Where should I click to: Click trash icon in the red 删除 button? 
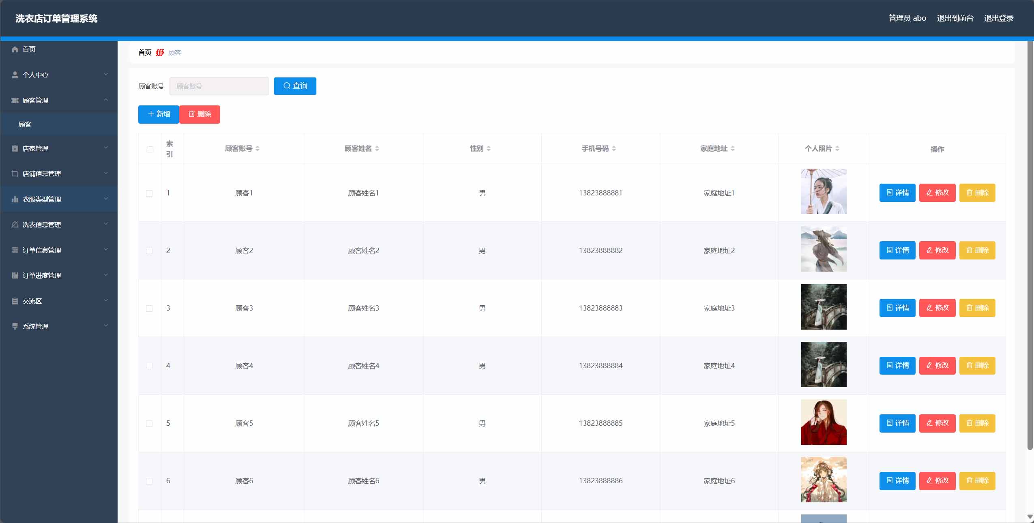[x=191, y=114]
